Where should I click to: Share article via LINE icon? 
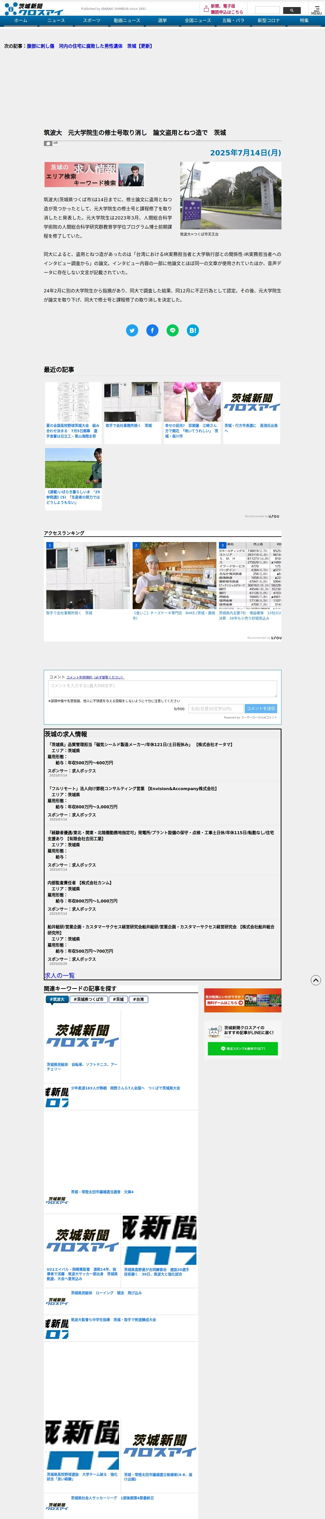(172, 330)
